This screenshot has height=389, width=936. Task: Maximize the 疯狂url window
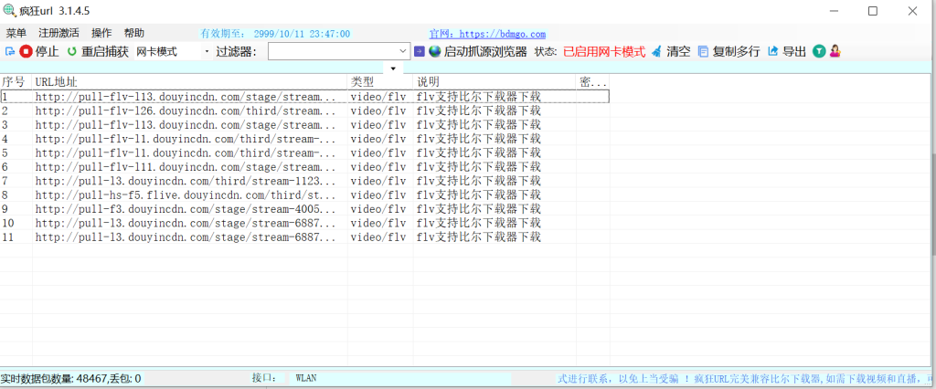point(872,11)
